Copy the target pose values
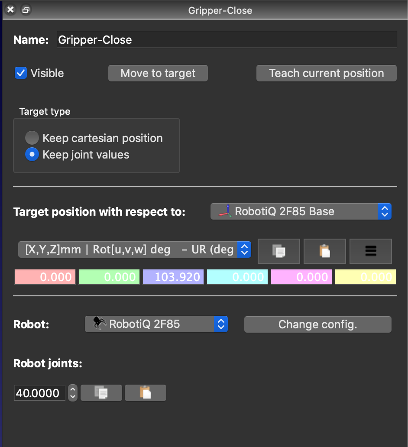 tap(278, 251)
